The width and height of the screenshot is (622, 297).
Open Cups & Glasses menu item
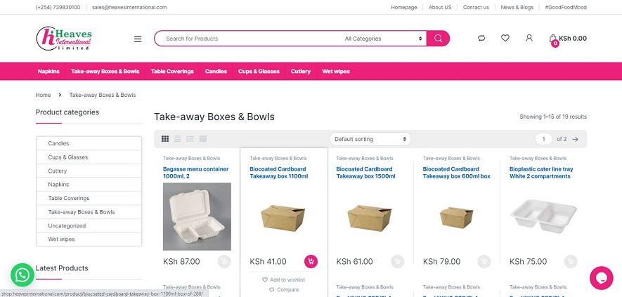259,72
